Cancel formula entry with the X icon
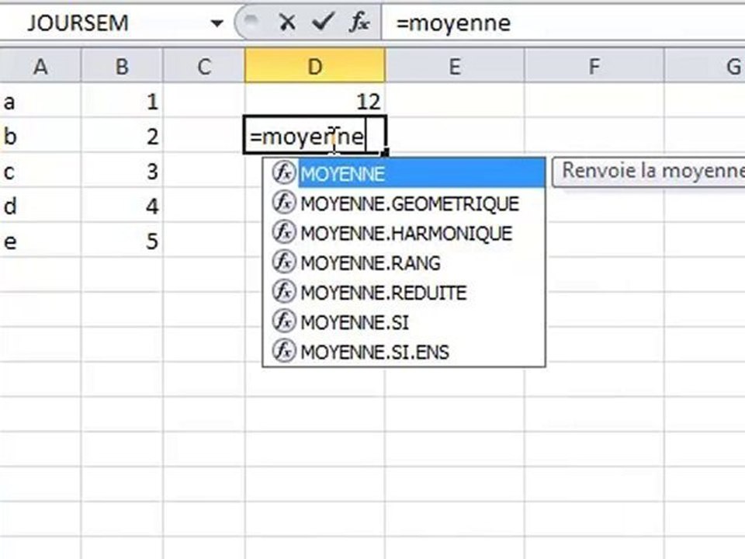 [287, 22]
